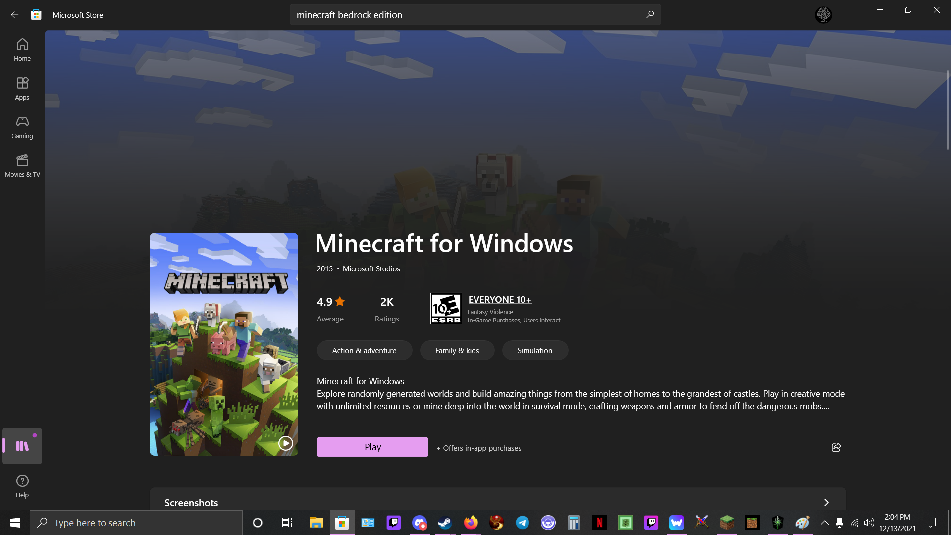
Task: Select the Action & adventure category tag
Action: pos(364,350)
